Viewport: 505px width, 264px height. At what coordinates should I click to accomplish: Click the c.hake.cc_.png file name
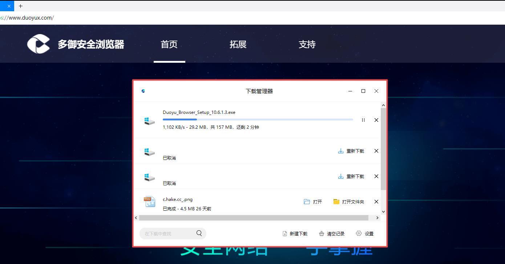coord(178,199)
